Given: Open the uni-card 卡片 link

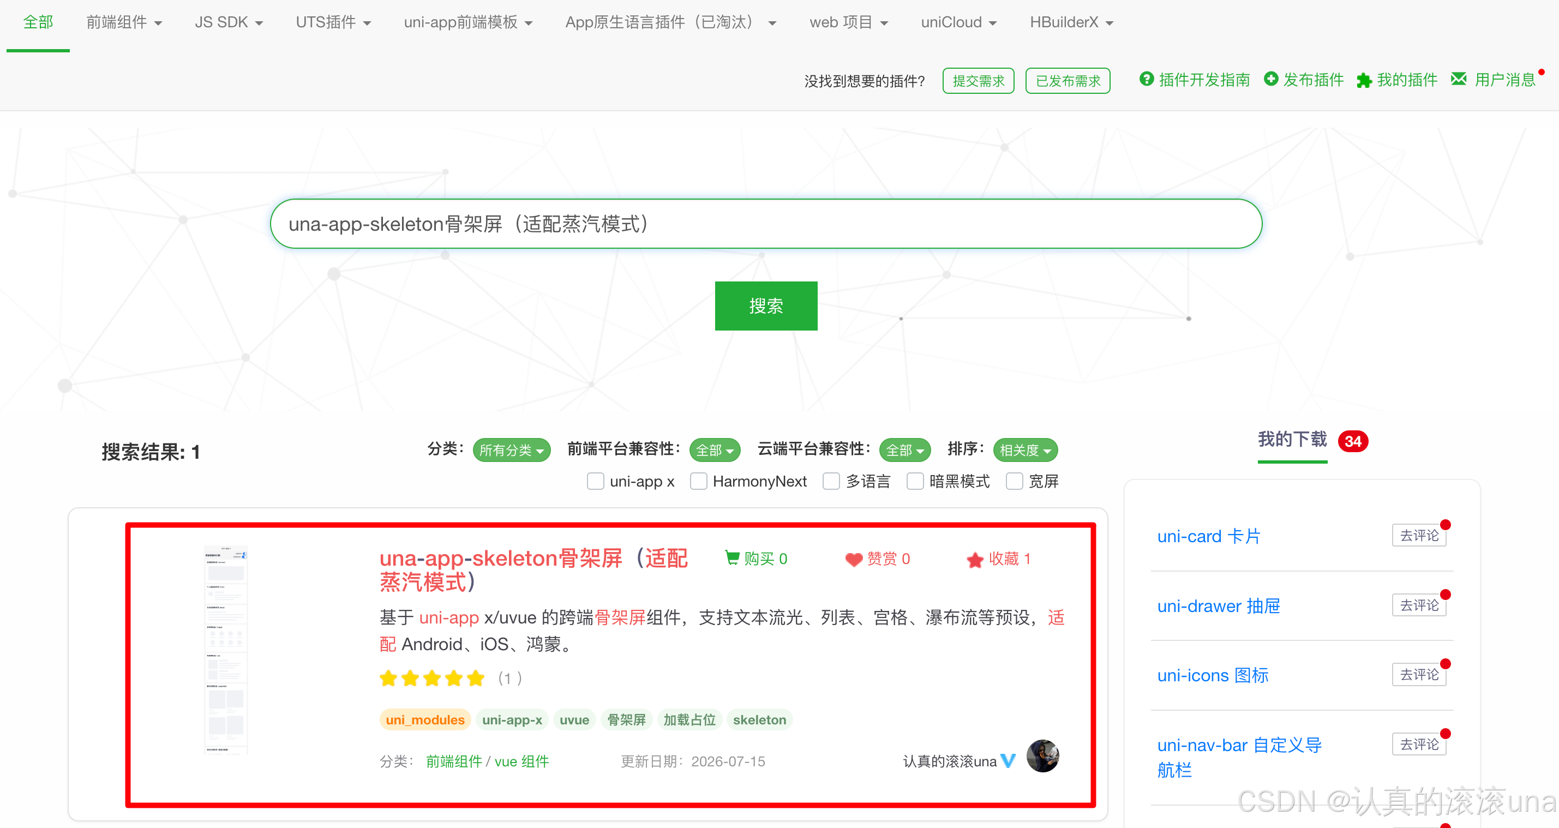Looking at the screenshot, I should click(x=1209, y=536).
